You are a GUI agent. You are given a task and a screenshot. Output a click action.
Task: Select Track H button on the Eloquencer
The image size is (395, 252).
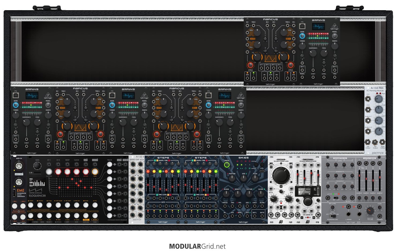click(110, 216)
